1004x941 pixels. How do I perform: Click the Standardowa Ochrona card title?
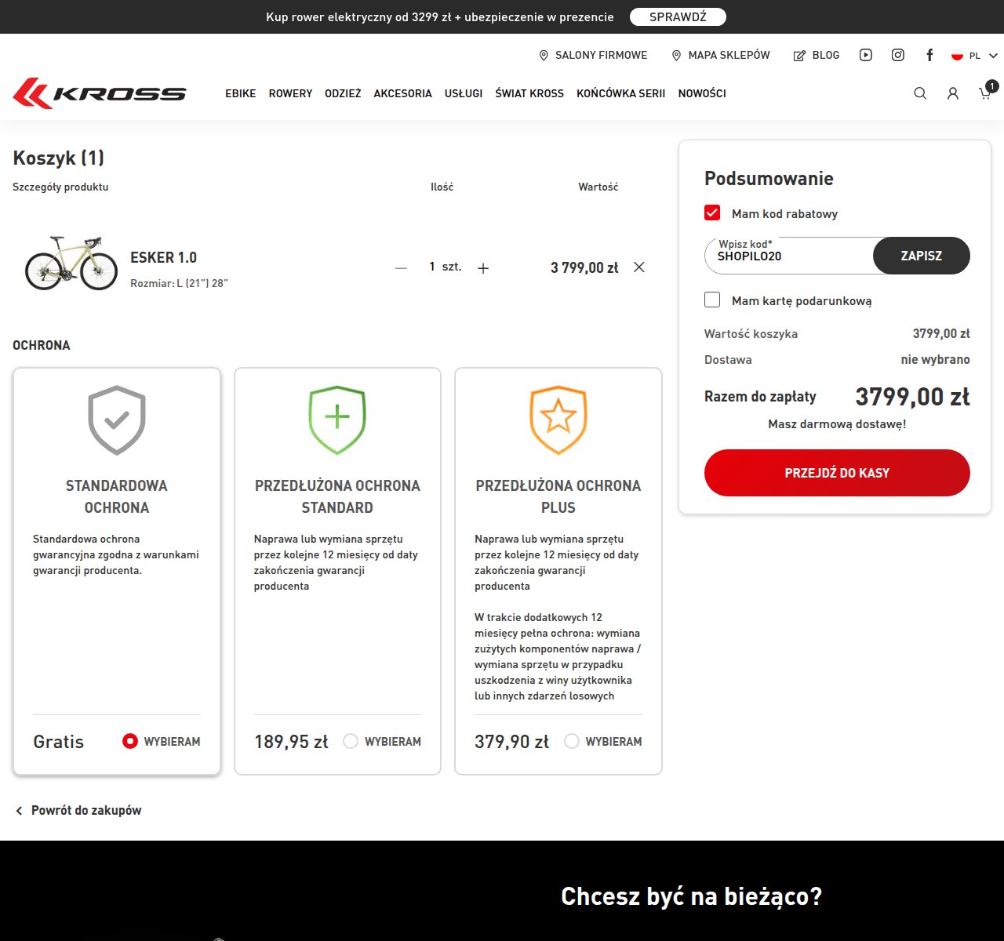click(x=117, y=496)
